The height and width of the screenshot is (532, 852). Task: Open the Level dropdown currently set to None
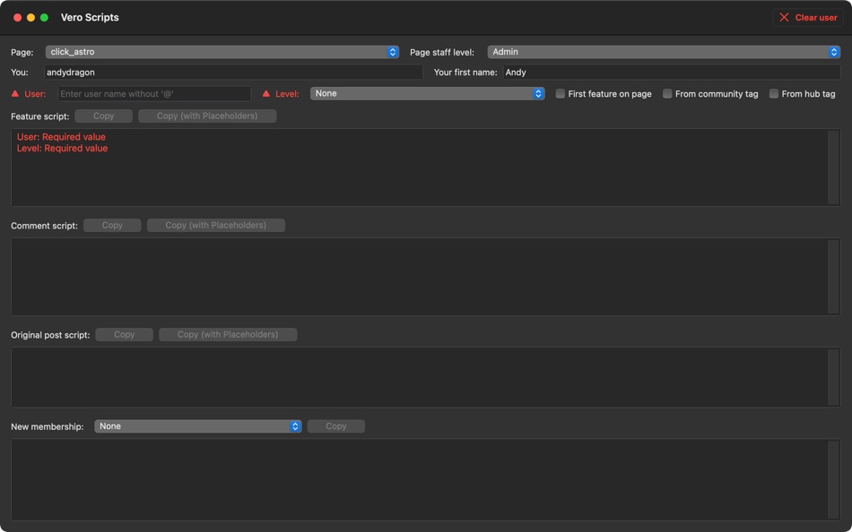[422, 93]
